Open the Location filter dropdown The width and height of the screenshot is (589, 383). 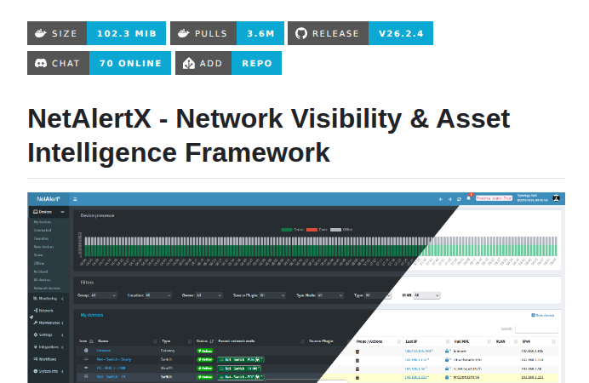(x=158, y=295)
